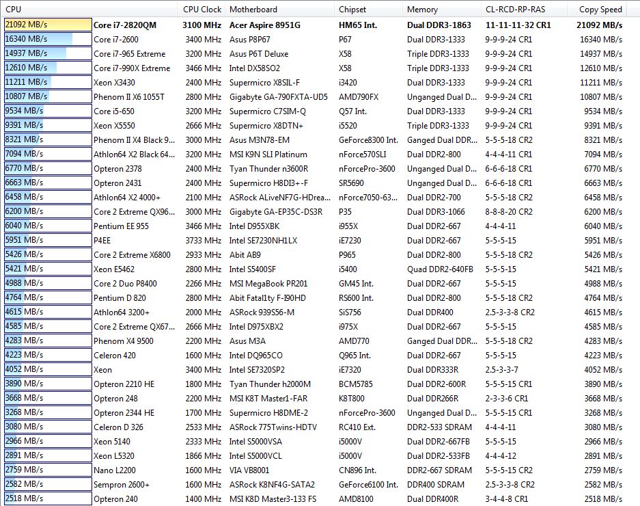Click the GeForce6100 Int. chipset cell
The height and width of the screenshot is (506, 640).
[368, 485]
